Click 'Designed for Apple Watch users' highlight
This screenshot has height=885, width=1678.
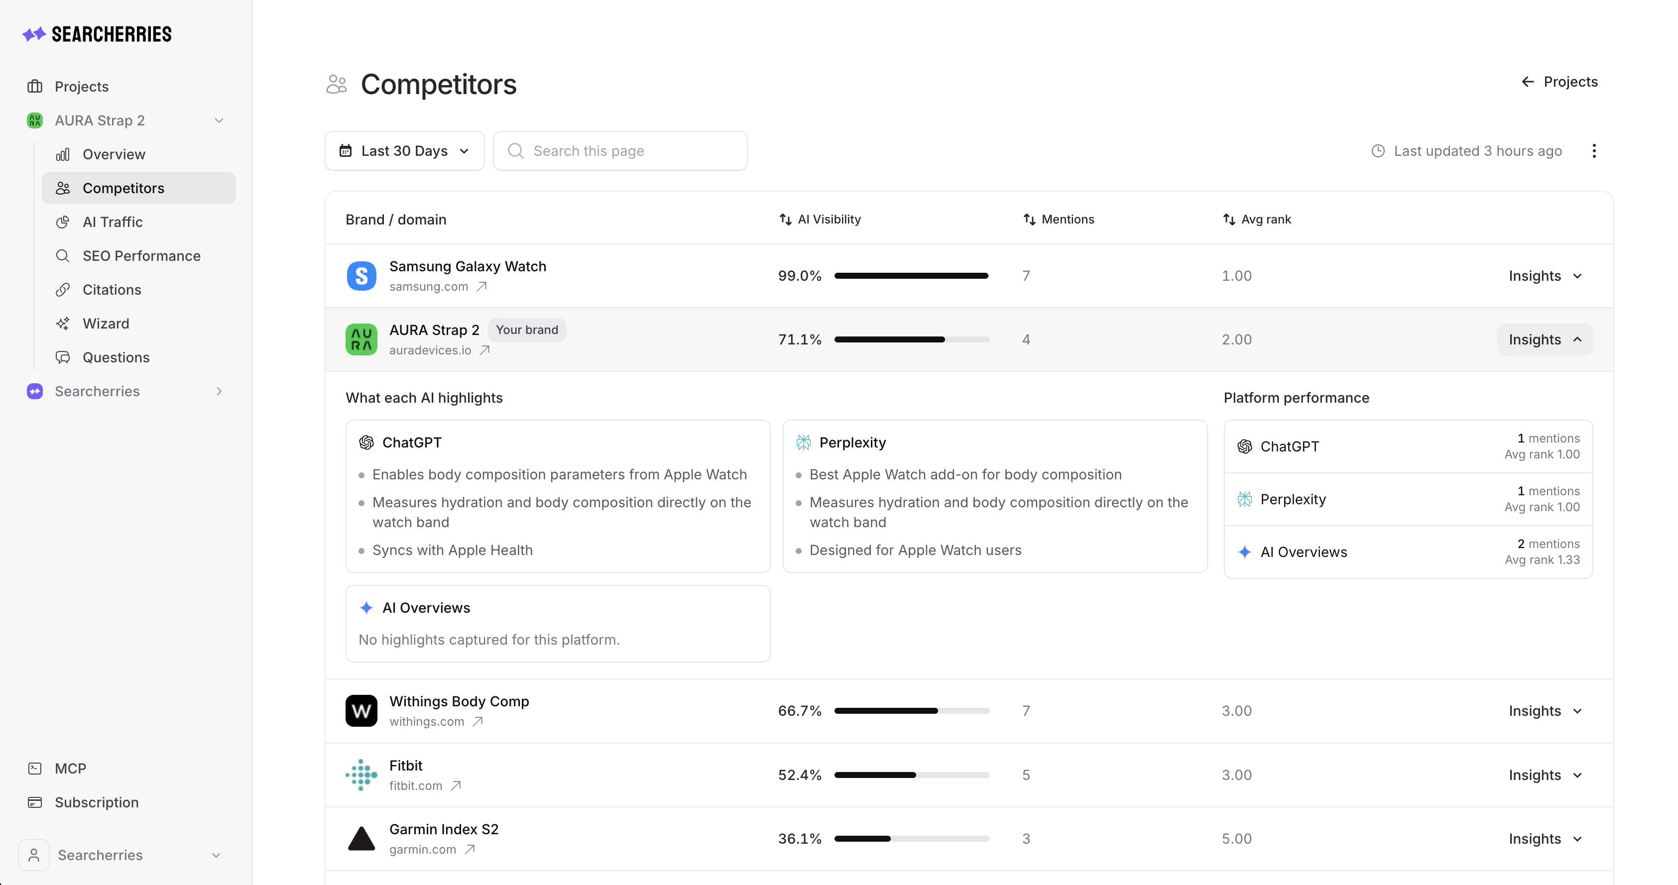[915, 551]
